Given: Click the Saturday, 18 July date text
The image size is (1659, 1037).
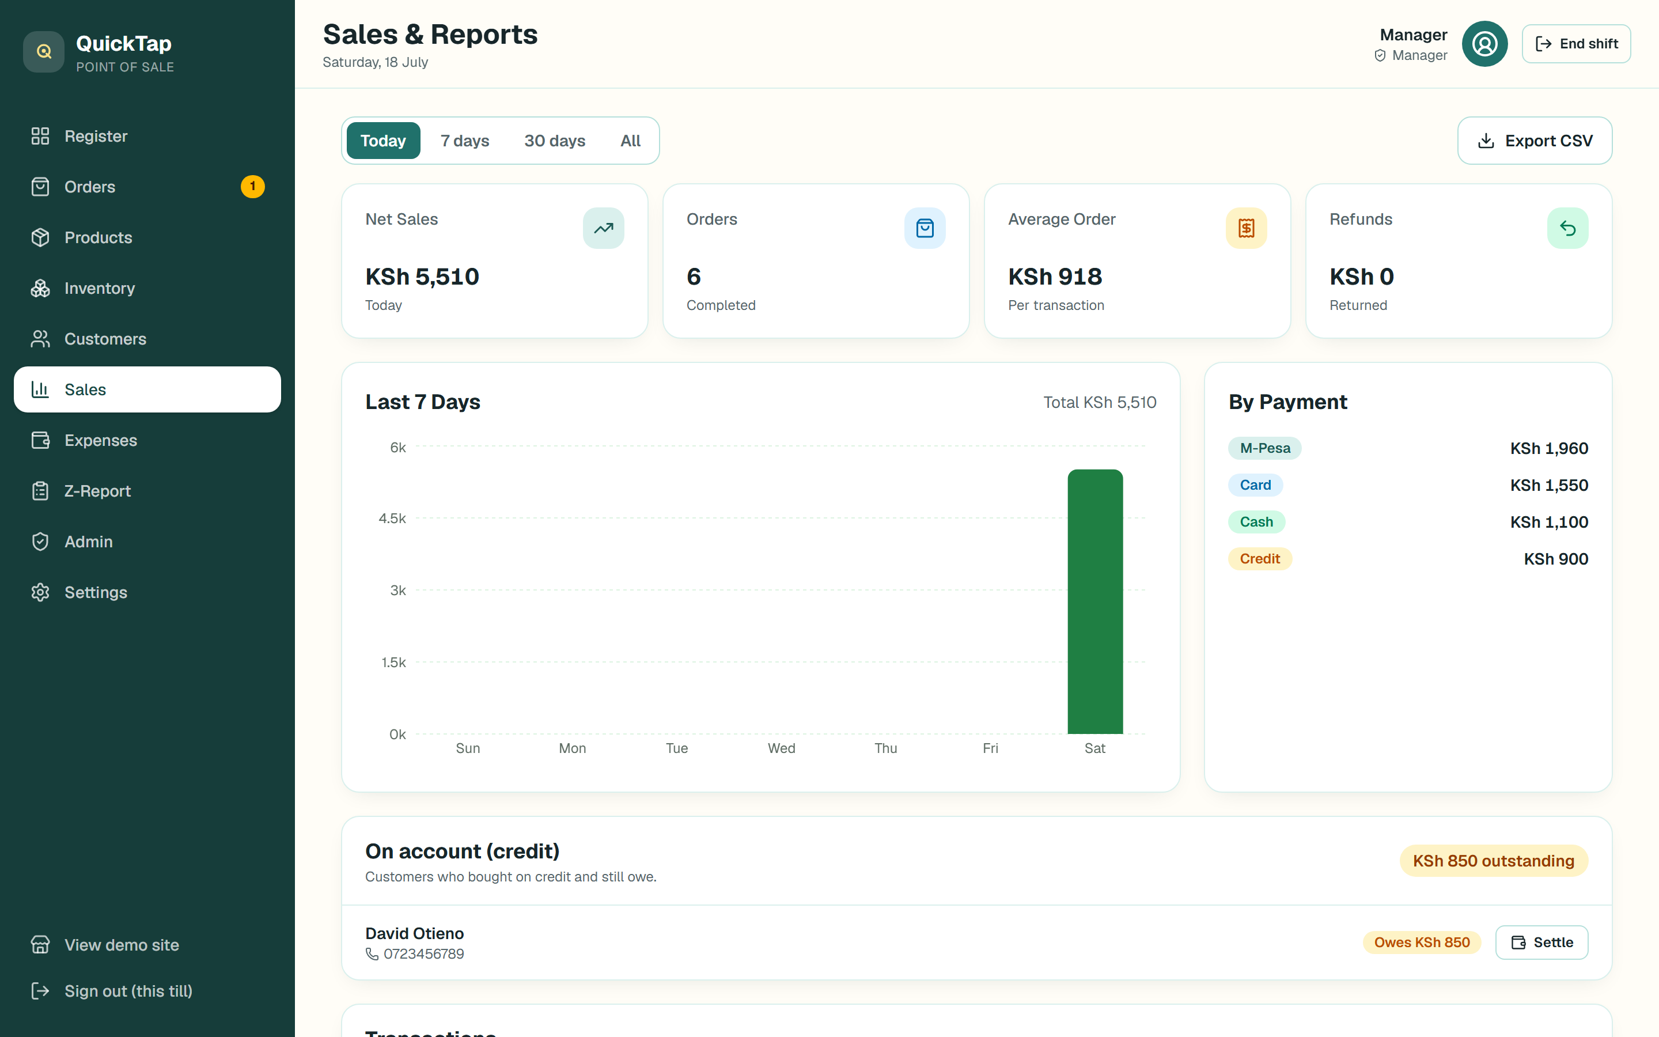Looking at the screenshot, I should [376, 62].
